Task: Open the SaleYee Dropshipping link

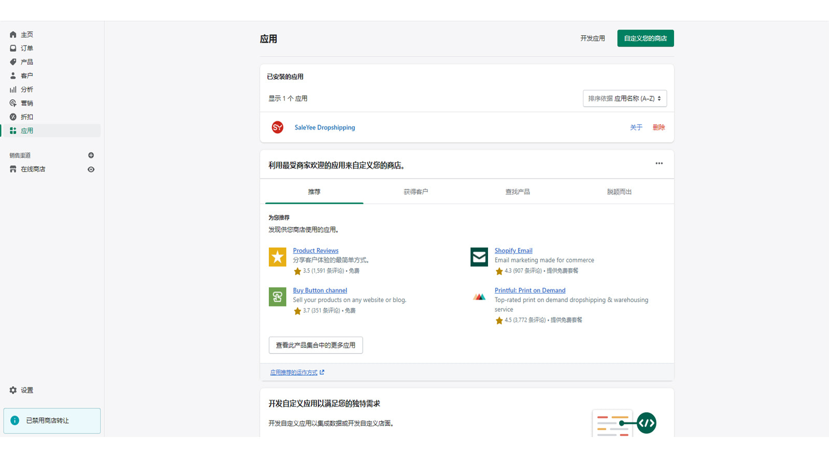Action: coord(325,127)
